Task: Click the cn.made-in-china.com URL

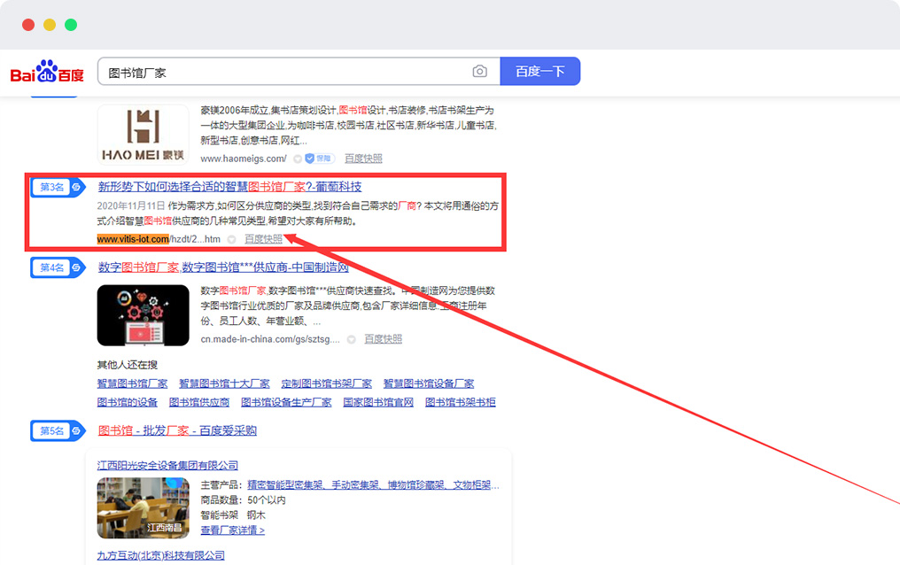Action: click(270, 339)
